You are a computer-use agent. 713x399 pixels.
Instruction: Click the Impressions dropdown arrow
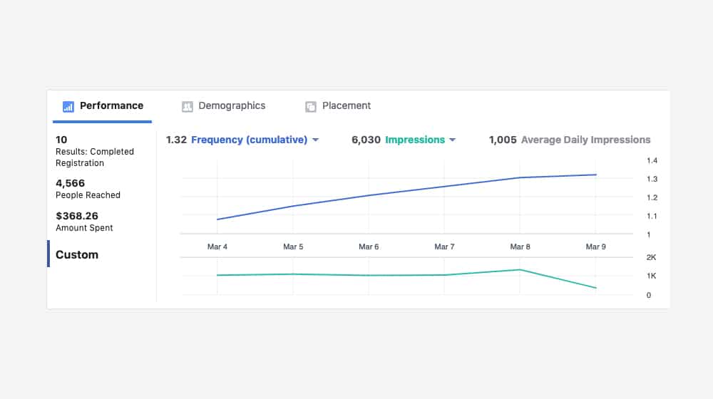[x=452, y=140]
